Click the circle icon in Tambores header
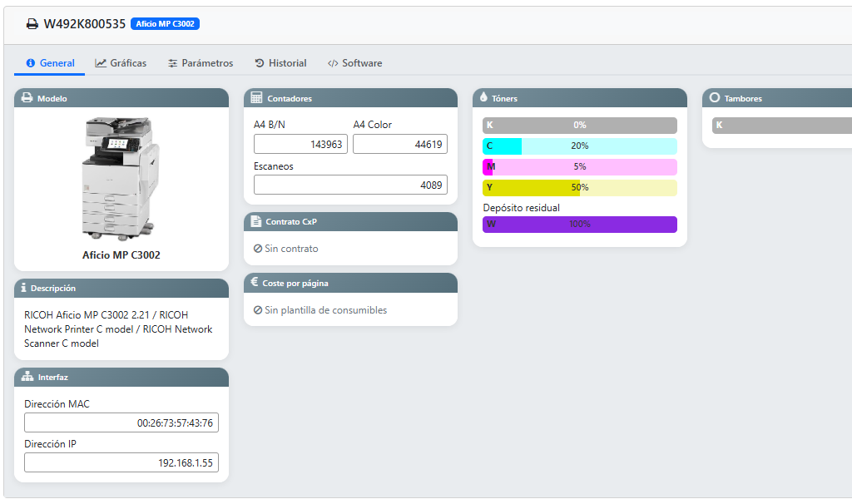This screenshot has width=852, height=499. tap(715, 98)
